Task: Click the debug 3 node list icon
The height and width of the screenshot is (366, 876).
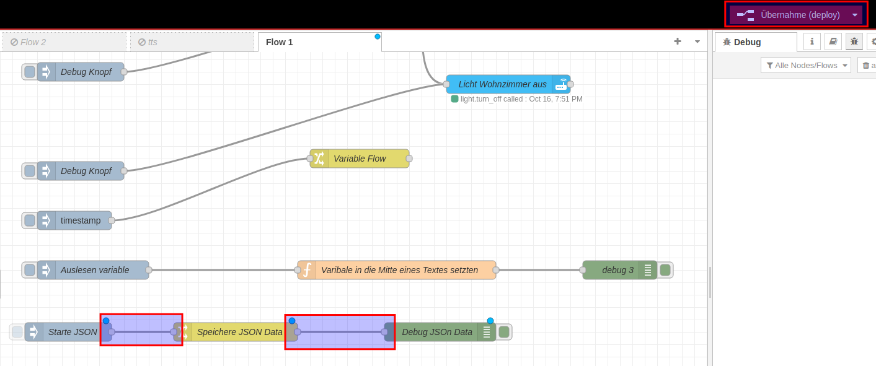Action: click(648, 270)
